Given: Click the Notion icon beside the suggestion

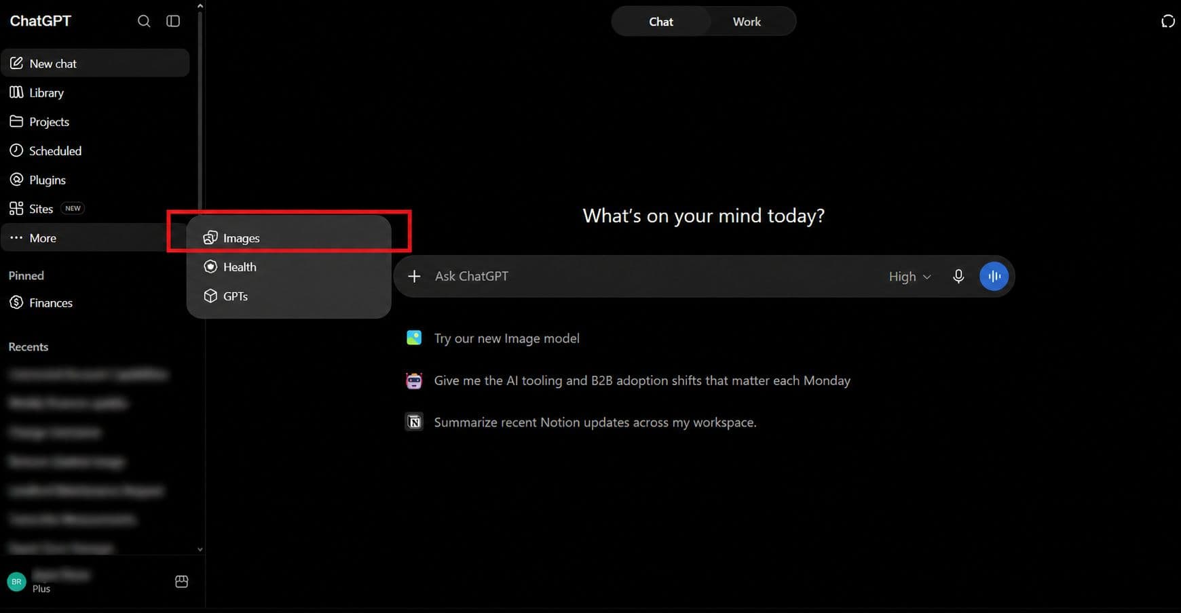Looking at the screenshot, I should coord(414,422).
